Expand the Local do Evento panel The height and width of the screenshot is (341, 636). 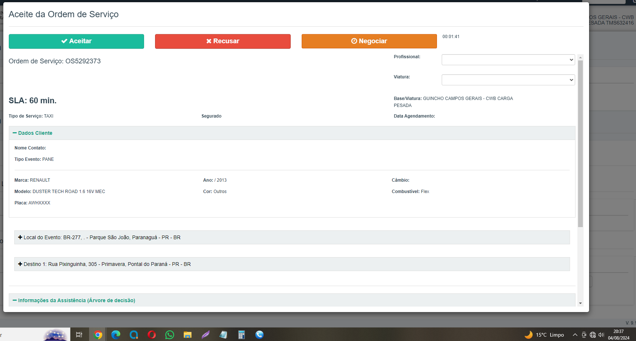pos(292,237)
